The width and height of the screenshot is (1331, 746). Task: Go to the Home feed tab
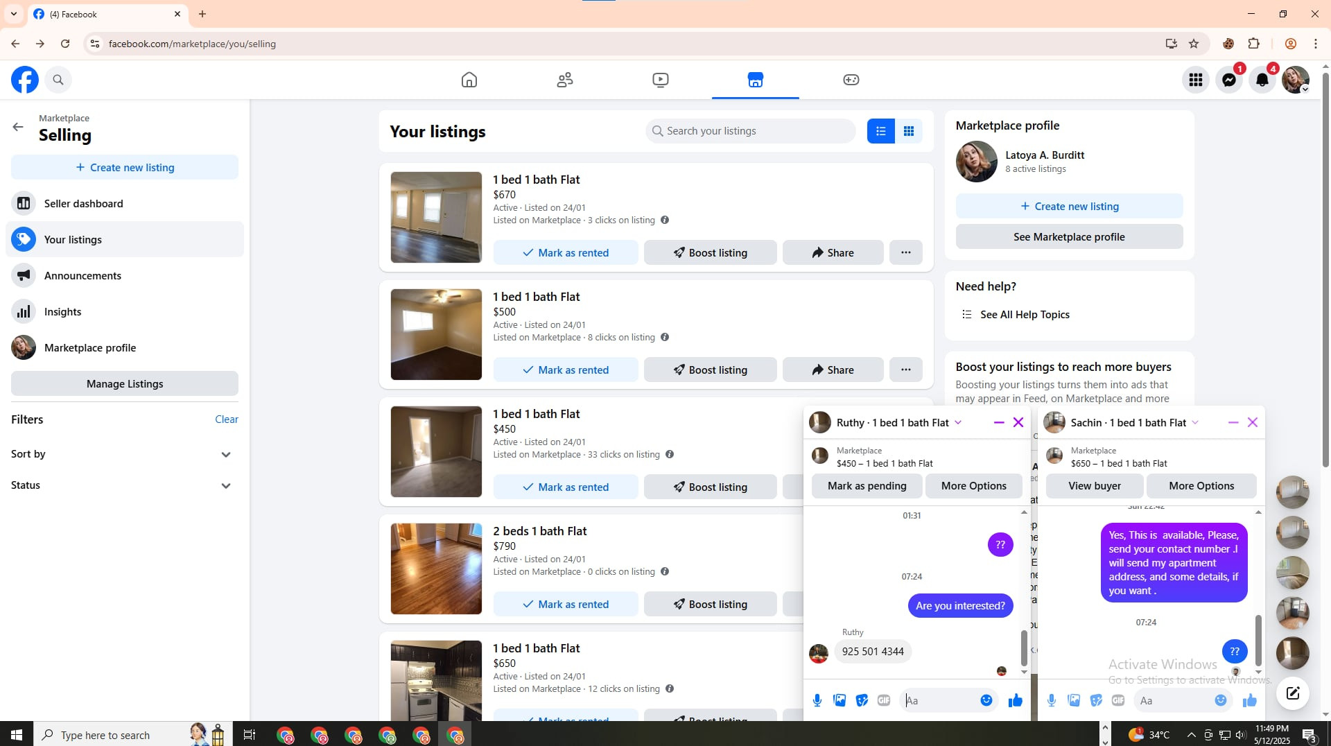(469, 80)
